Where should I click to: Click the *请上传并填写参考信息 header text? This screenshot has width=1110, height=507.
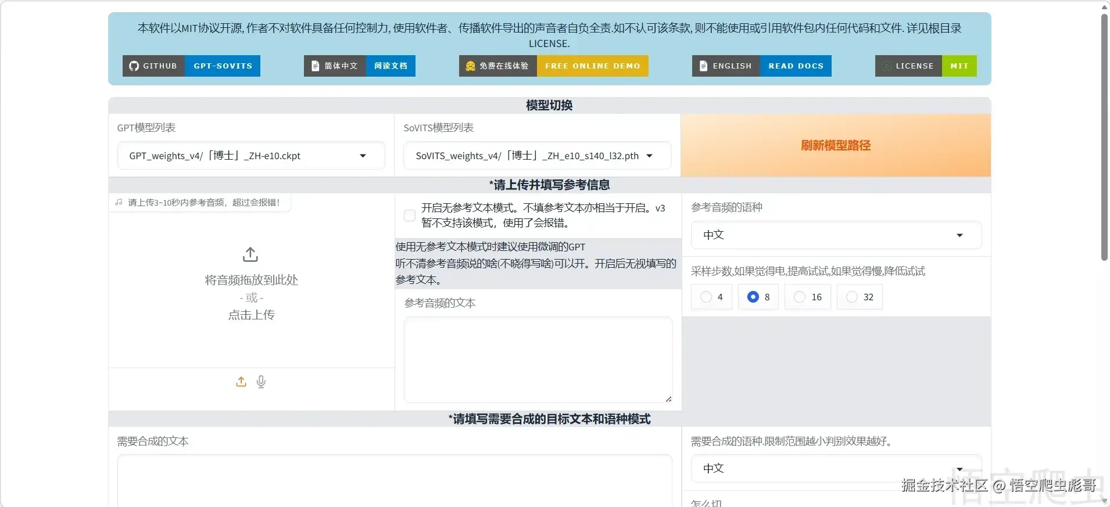coord(549,185)
